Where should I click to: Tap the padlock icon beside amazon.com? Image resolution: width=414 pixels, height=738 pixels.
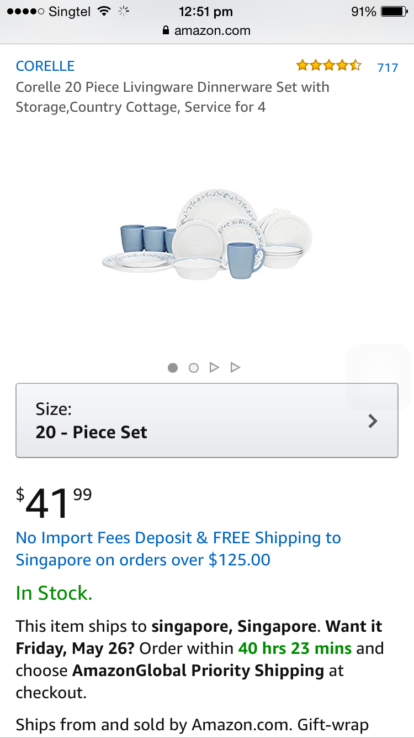click(x=166, y=31)
